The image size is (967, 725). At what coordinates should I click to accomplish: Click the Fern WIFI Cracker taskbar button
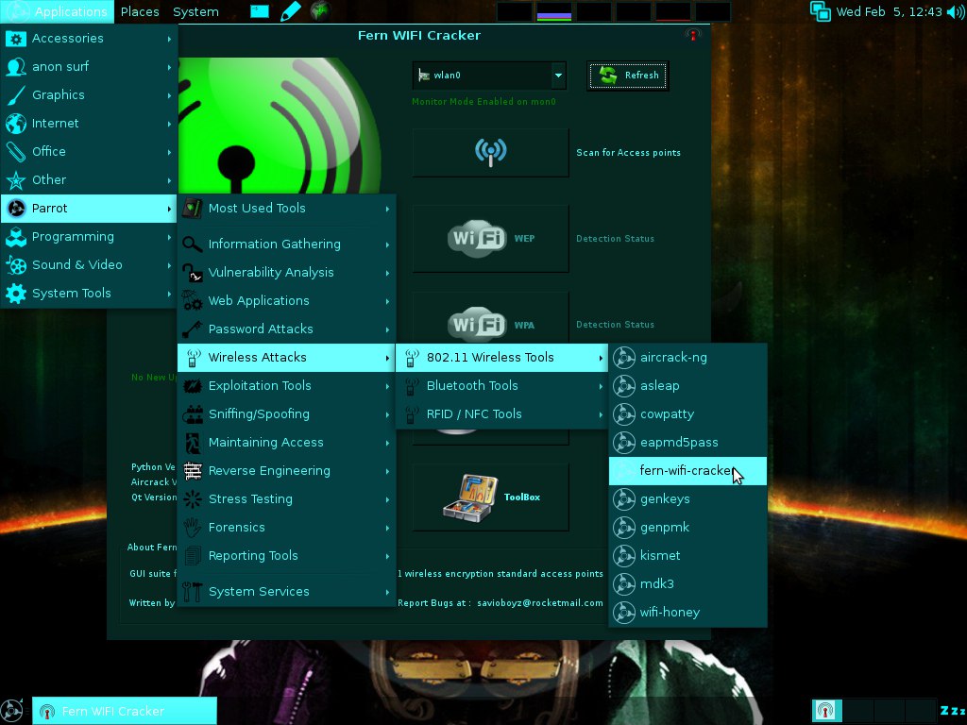click(x=125, y=711)
